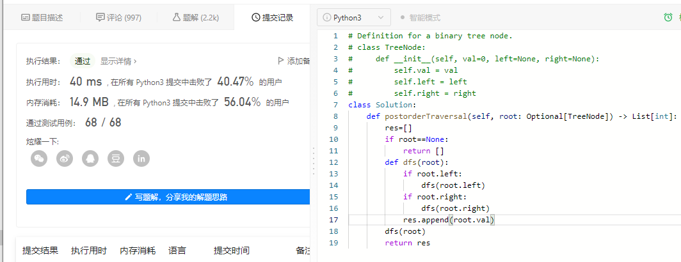Open the Python3 language dropdown
The width and height of the screenshot is (681, 262).
354,18
